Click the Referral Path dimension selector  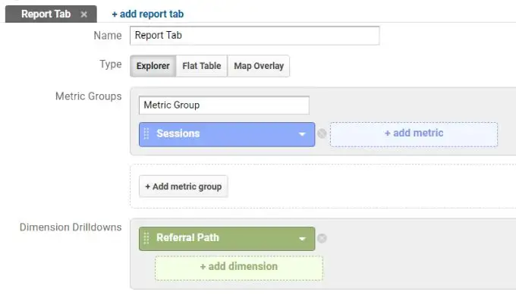pyautogui.click(x=227, y=239)
